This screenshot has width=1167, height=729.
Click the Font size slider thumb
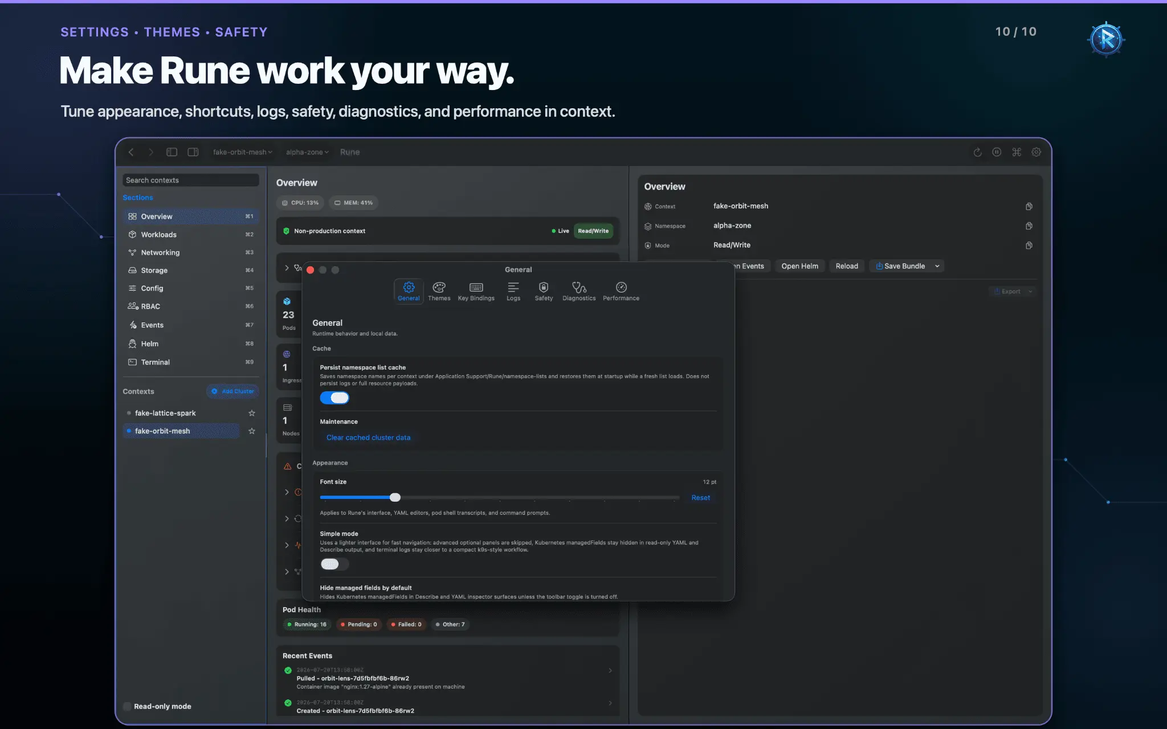395,498
